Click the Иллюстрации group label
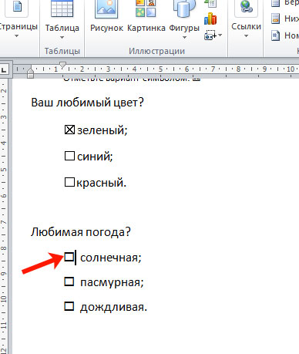Viewport: 299px width, 354px height. pyautogui.click(x=156, y=51)
